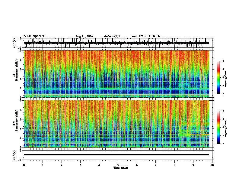Click the "3" tick on the time axis
The width and height of the screenshot is (239, 185).
(80, 165)
